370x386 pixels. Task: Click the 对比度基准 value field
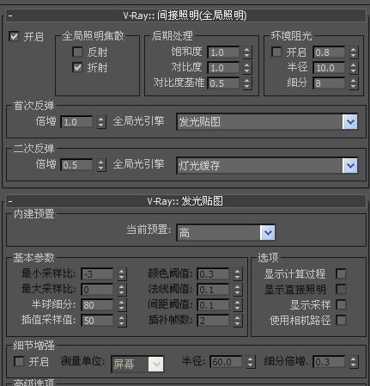pos(223,83)
